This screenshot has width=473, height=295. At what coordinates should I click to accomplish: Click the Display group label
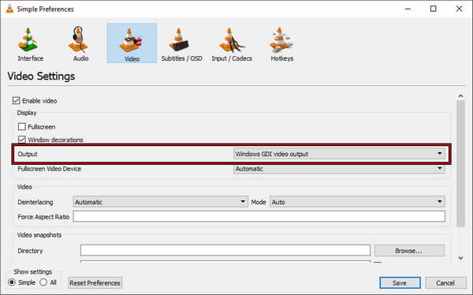pyautogui.click(x=27, y=113)
